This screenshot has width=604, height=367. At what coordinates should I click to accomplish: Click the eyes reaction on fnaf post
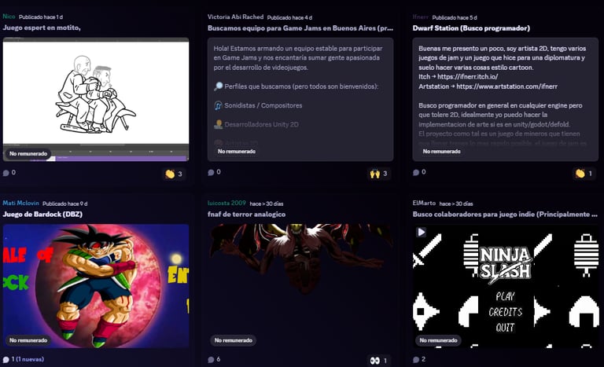[x=379, y=361]
